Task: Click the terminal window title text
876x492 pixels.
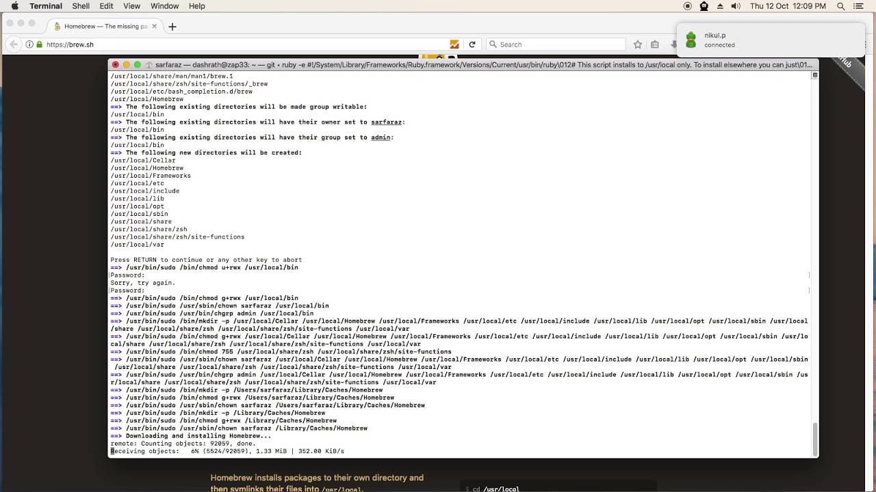Action: pos(484,65)
